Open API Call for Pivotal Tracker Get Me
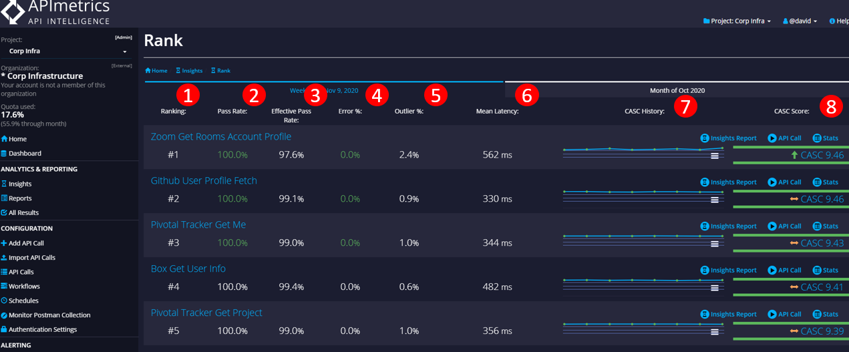 tap(784, 226)
